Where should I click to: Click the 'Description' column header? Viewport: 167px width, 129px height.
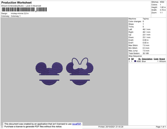[147, 59]
